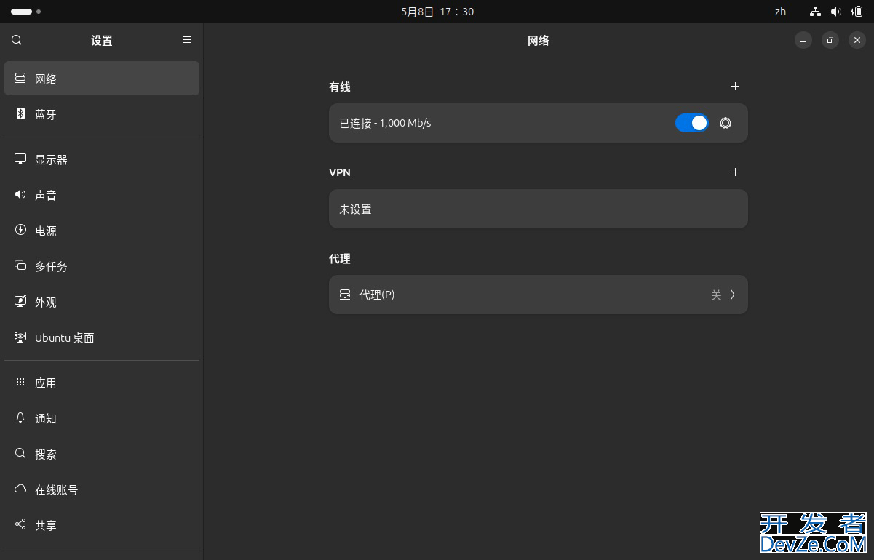Open the clock showing 5月8日 17:30

tap(437, 12)
